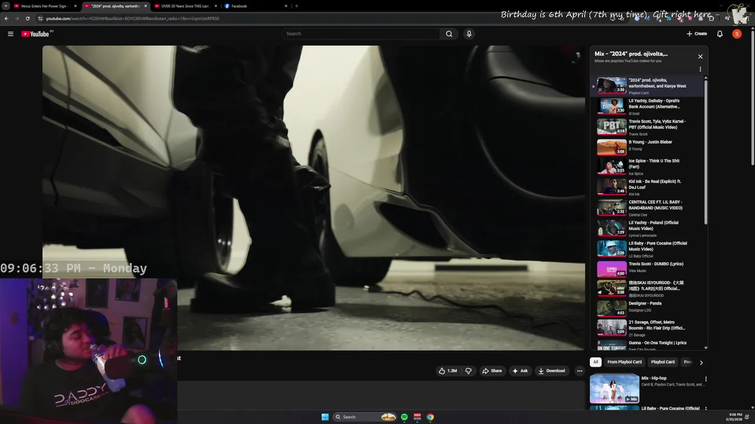Open Mix playlist three-dot options
The image size is (755, 424).
[x=700, y=69]
